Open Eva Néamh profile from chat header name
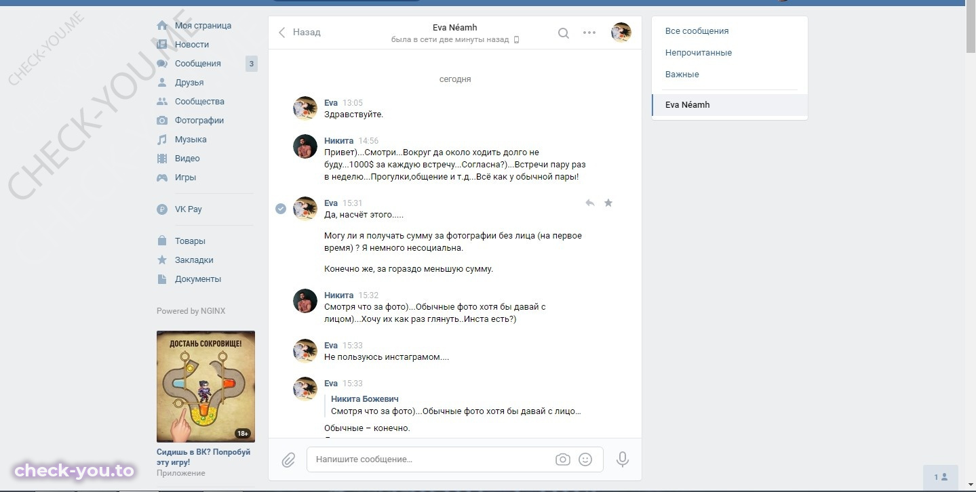This screenshot has width=976, height=492. (x=455, y=28)
